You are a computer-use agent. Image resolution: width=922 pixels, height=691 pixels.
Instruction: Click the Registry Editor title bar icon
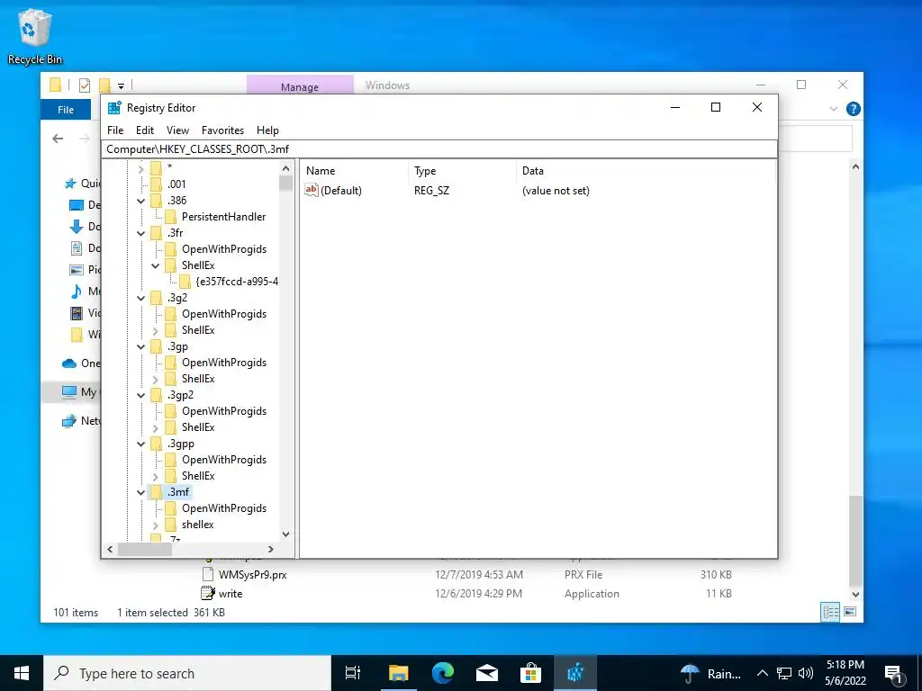(114, 108)
